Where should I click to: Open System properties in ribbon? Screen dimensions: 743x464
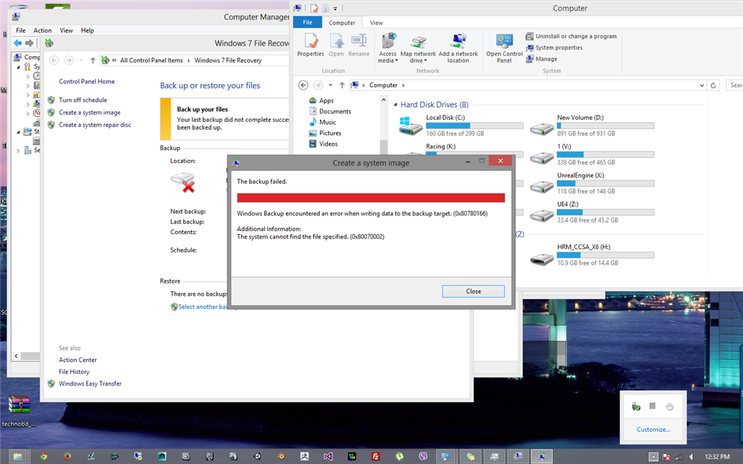tap(554, 48)
